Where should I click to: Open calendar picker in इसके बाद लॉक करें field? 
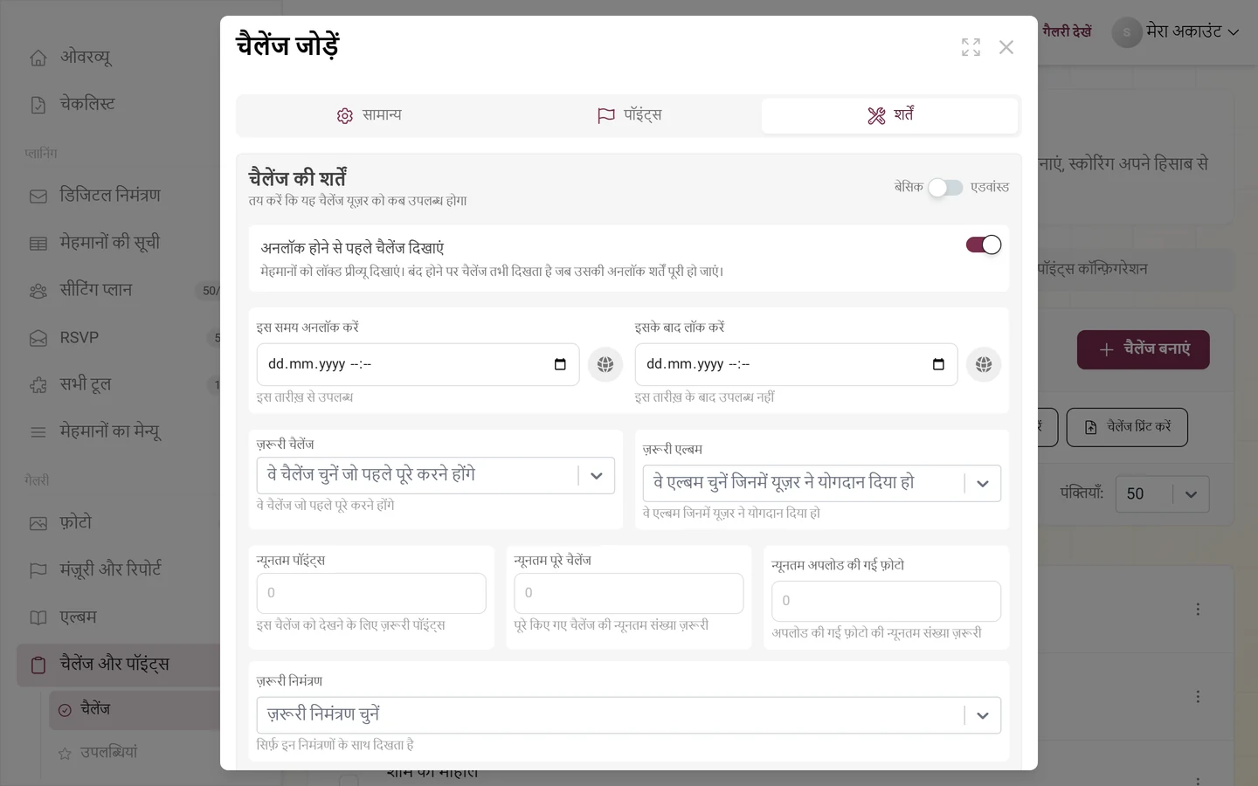[x=938, y=364]
